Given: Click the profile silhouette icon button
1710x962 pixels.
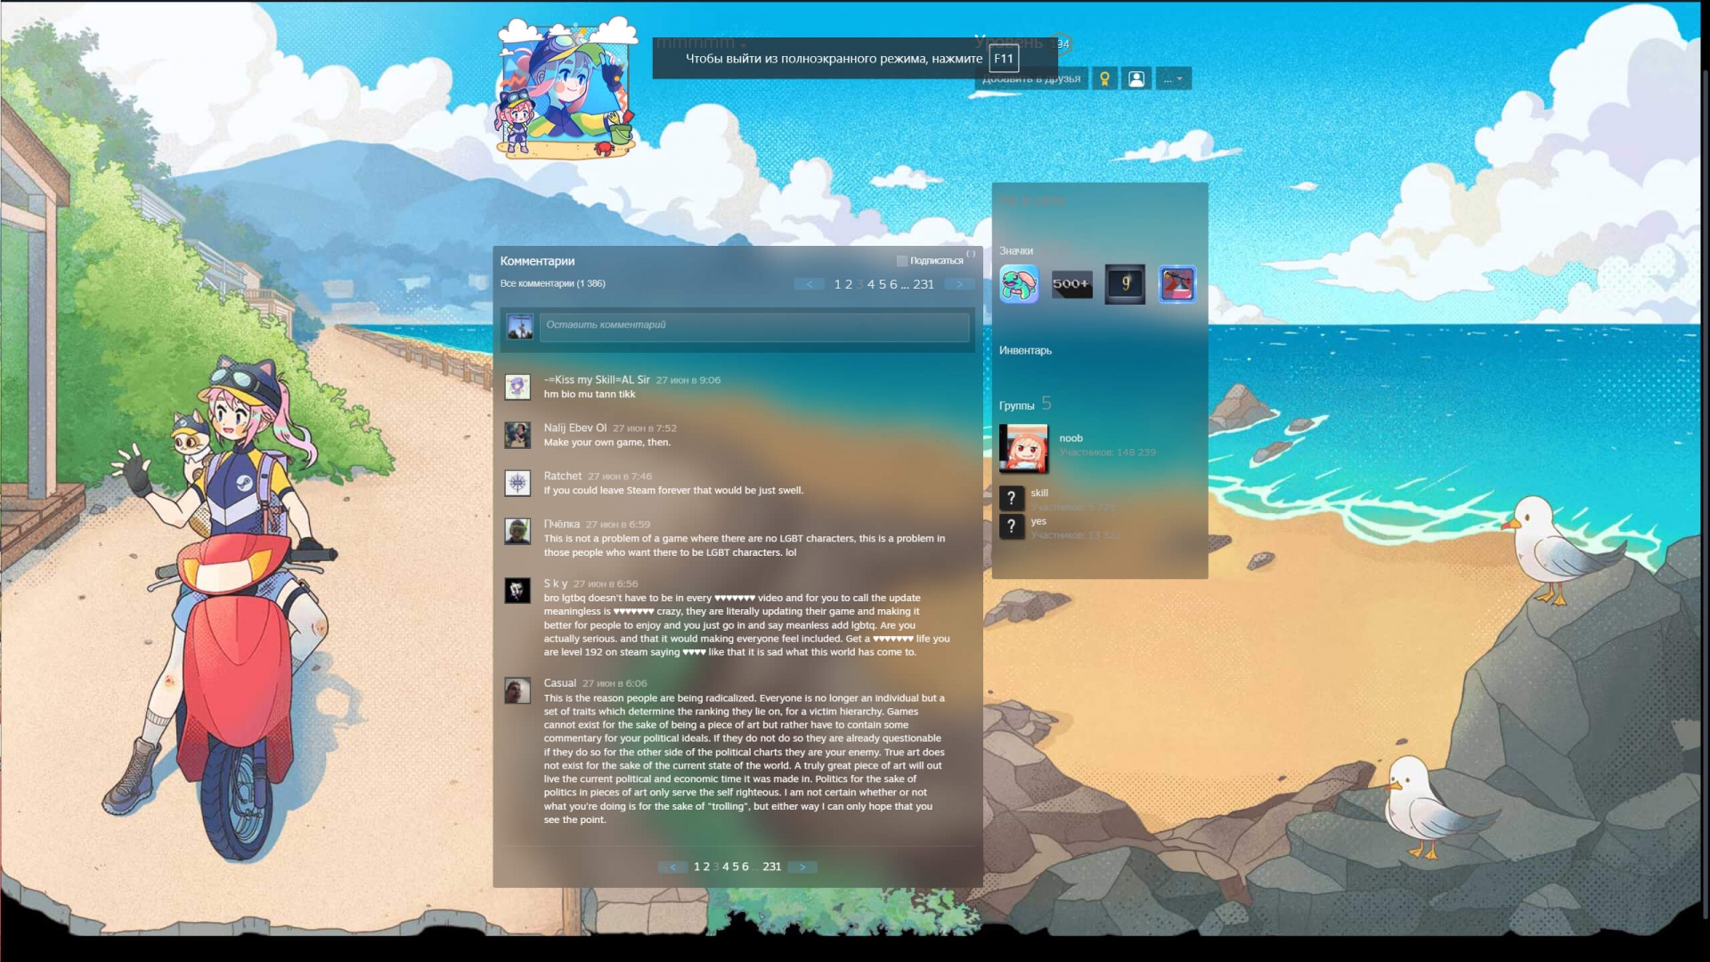Looking at the screenshot, I should click(1136, 78).
